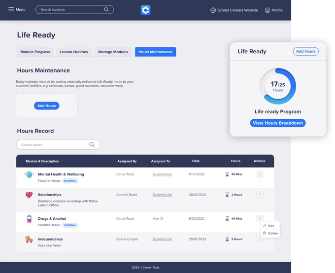Click the date 9/12/2022
Screen dimensions: 335x273
pyautogui.click(x=197, y=218)
